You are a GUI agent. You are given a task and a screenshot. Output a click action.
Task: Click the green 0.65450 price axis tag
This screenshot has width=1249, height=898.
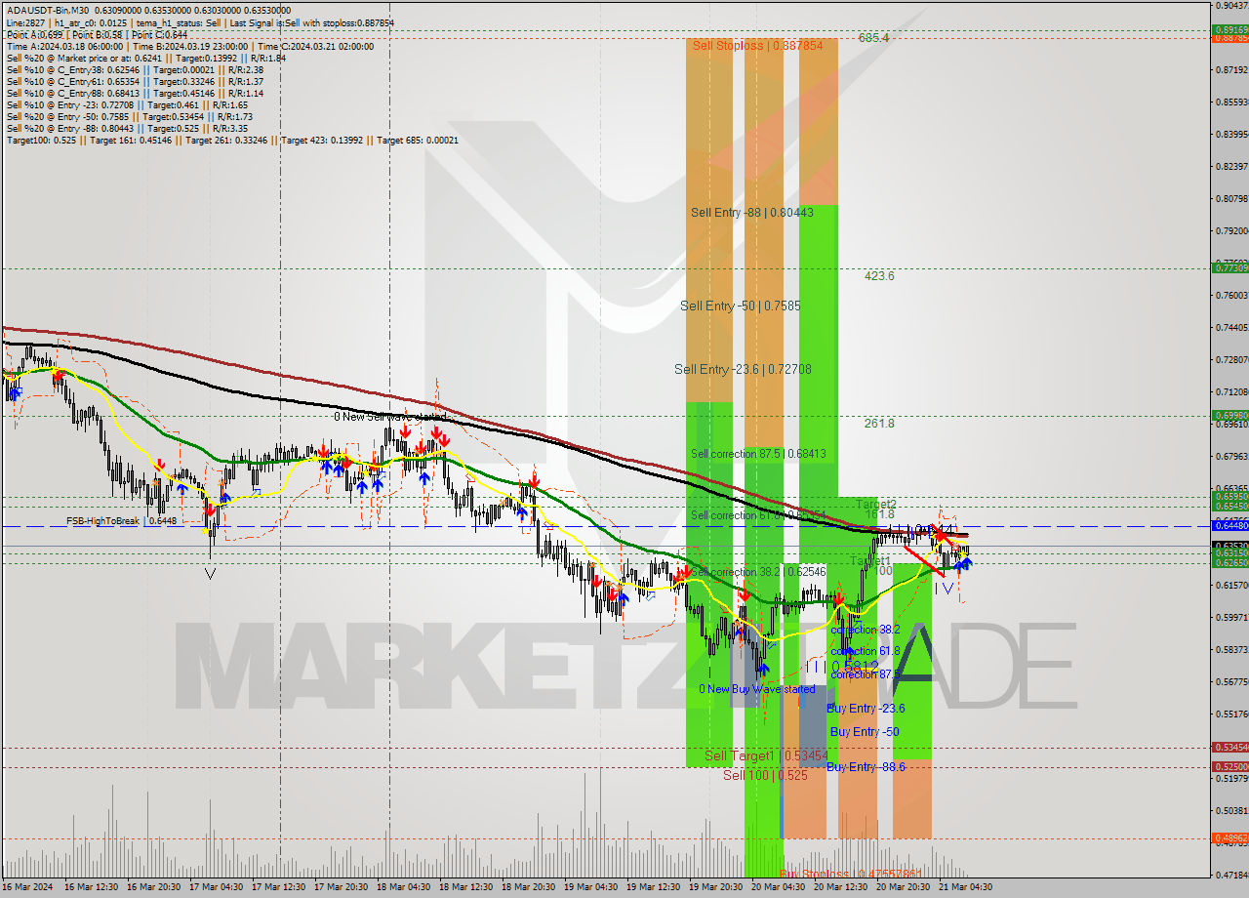pyautogui.click(x=1230, y=506)
